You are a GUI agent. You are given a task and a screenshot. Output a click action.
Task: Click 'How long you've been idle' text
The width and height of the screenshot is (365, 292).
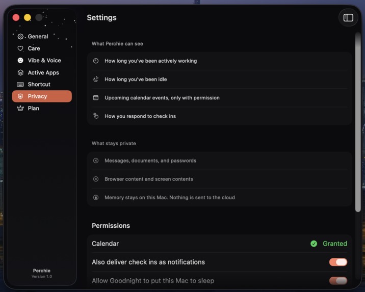click(136, 79)
